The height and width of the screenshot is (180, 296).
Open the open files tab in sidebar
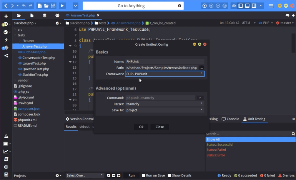click(x=32, y=16)
